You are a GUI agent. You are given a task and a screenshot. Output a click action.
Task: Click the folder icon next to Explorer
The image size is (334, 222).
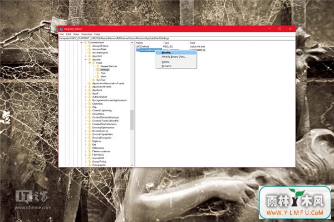tap(90, 141)
